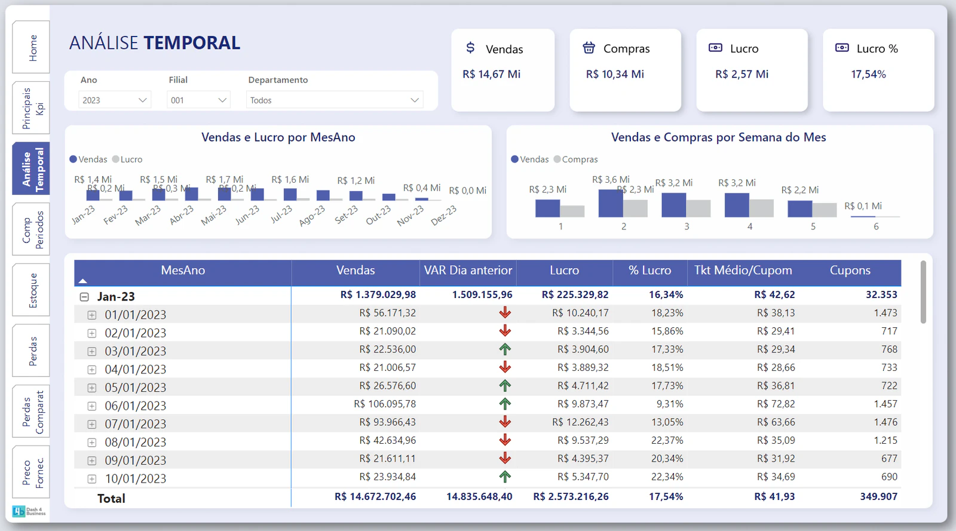Click the sort arrow under MesAno header

(83, 281)
